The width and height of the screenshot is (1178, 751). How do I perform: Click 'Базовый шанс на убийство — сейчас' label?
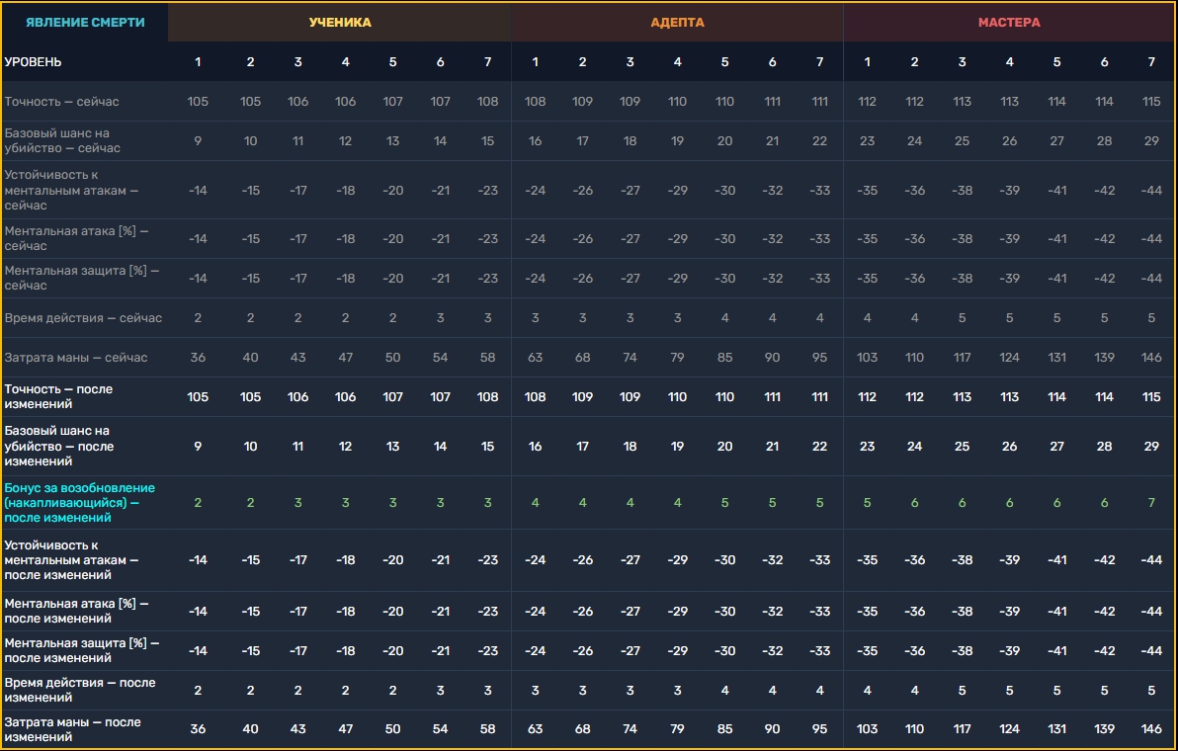(x=62, y=140)
